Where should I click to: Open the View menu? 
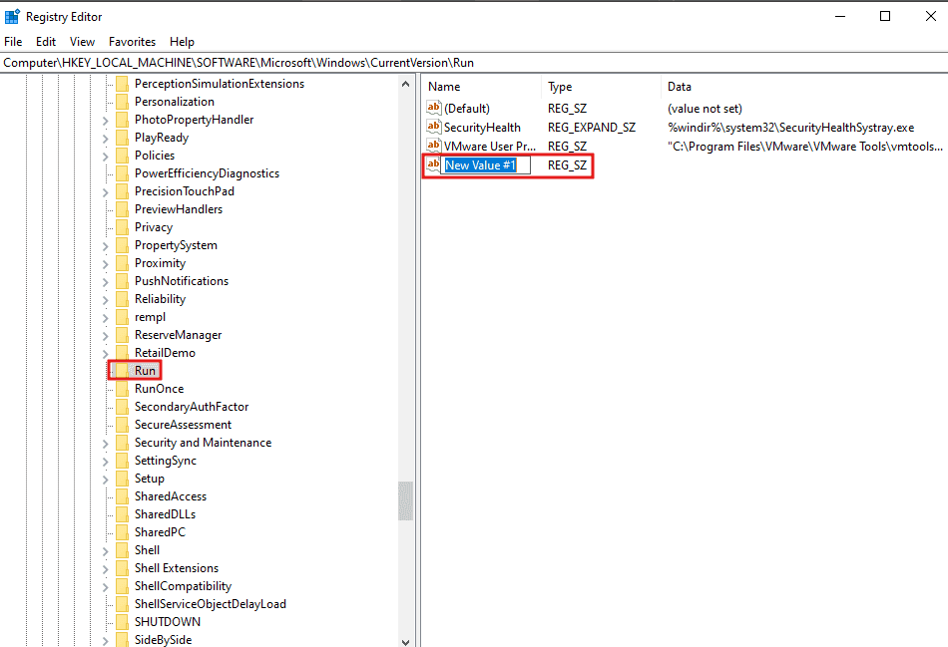[82, 42]
